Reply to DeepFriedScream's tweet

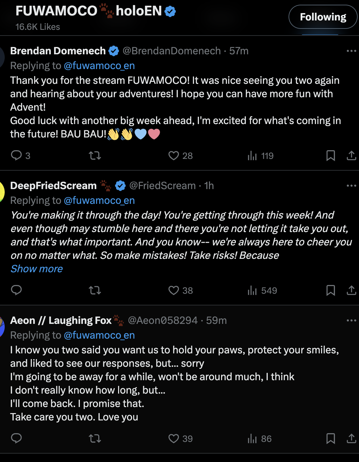(16, 290)
